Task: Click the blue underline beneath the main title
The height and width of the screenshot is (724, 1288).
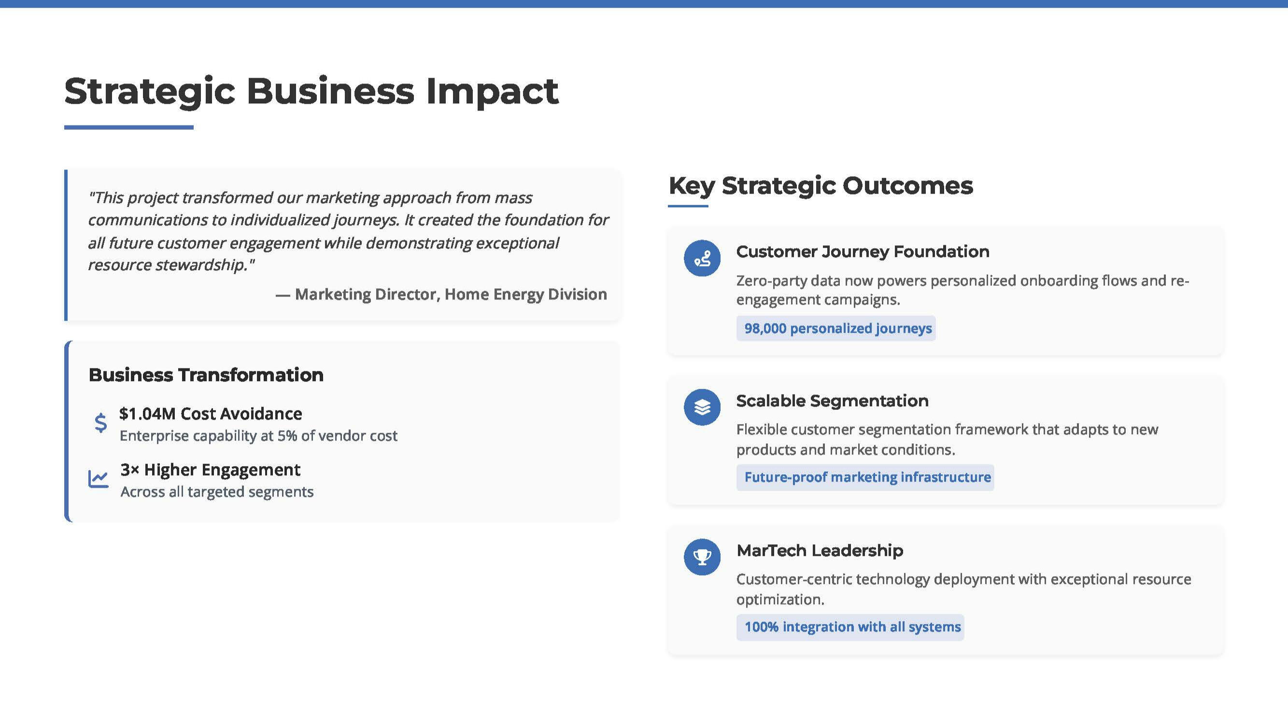Action: point(128,128)
